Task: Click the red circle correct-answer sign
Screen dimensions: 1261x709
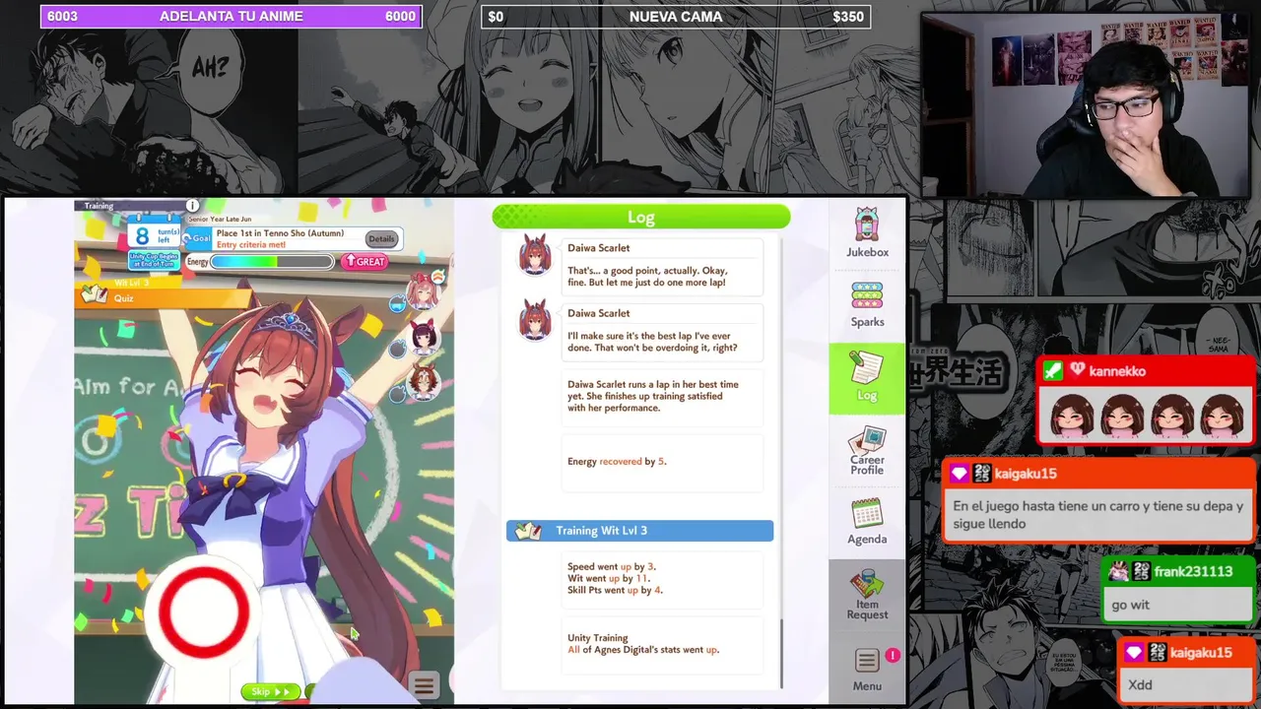Action: tap(204, 611)
